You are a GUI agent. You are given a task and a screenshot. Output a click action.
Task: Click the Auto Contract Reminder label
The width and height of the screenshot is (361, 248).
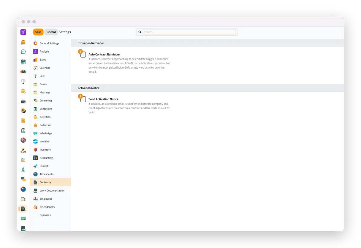[x=104, y=55]
